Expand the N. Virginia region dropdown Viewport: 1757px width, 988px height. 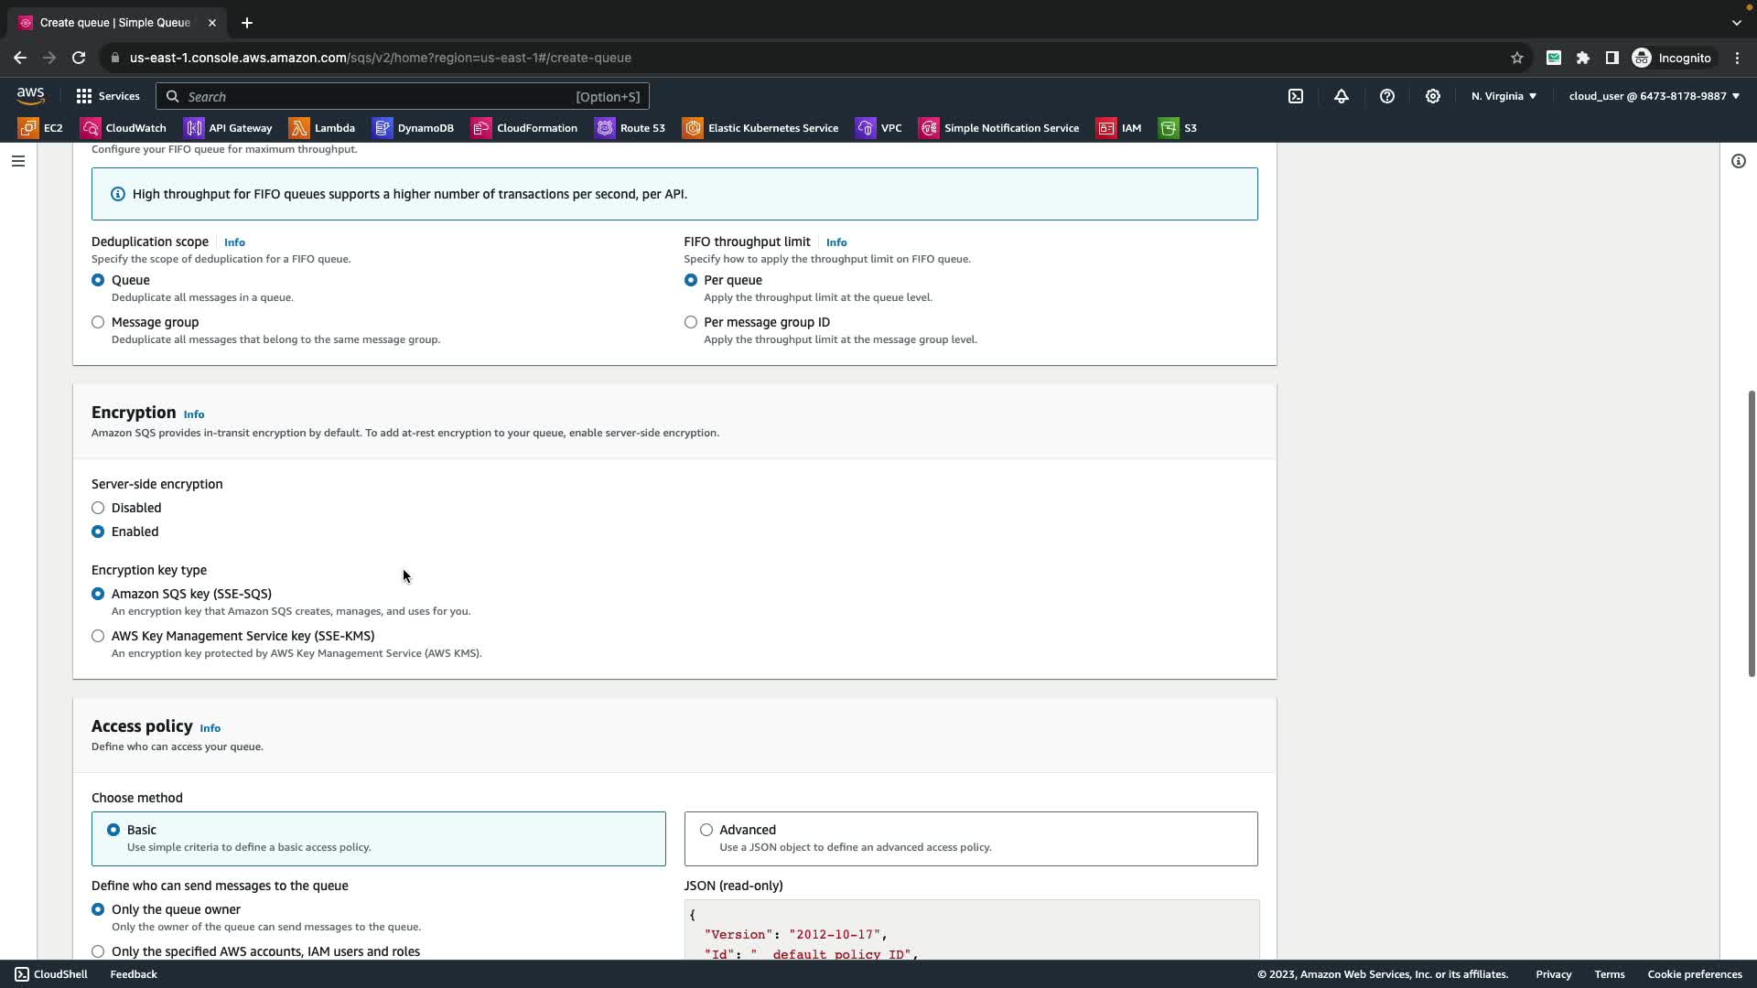[1504, 96]
